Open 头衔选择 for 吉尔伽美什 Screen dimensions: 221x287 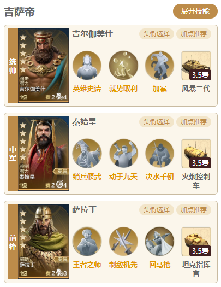pos(157,34)
